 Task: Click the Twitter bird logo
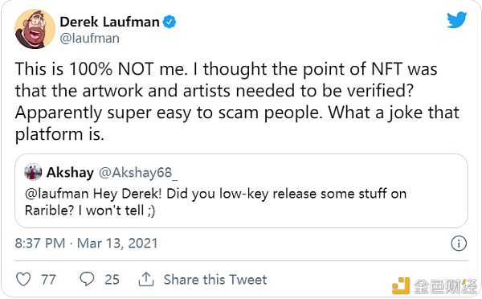coord(457,19)
